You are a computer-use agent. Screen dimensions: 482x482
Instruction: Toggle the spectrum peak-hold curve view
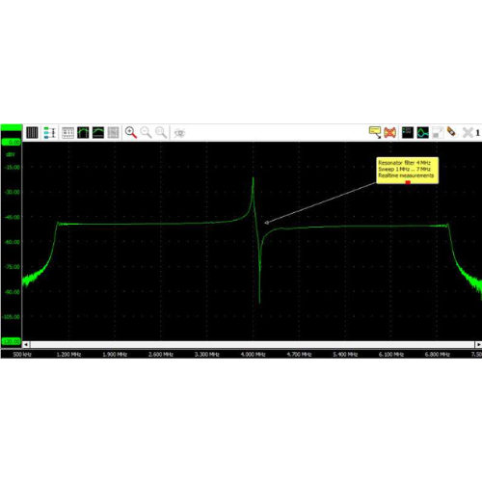[83, 132]
